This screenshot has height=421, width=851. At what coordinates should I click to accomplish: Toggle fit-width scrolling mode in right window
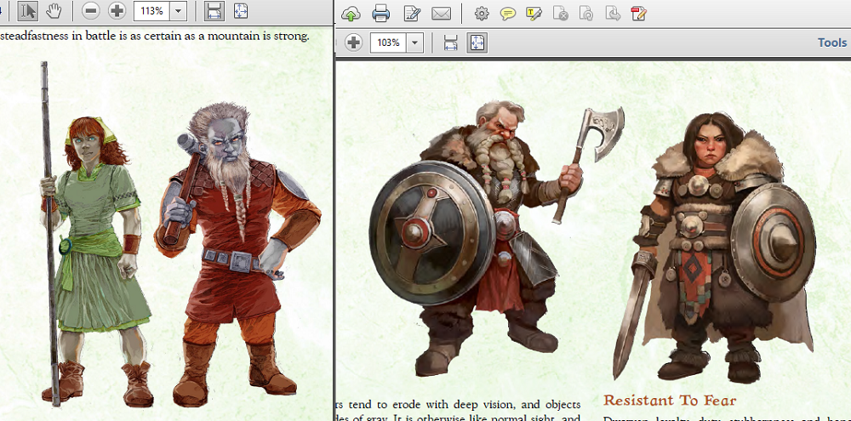[450, 43]
